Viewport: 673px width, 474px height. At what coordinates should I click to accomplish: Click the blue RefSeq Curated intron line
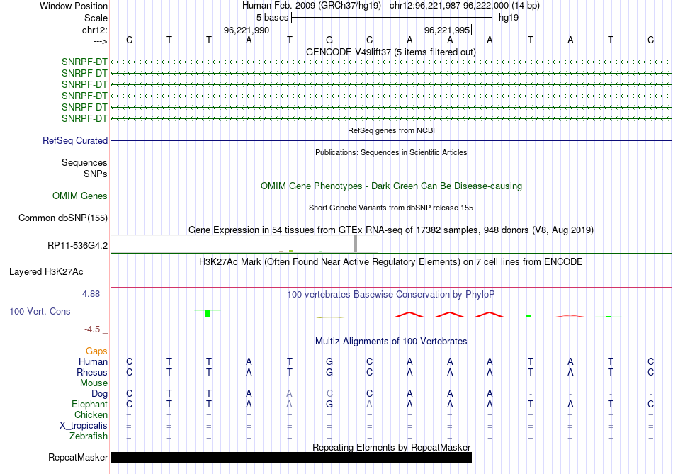pyautogui.click(x=391, y=140)
